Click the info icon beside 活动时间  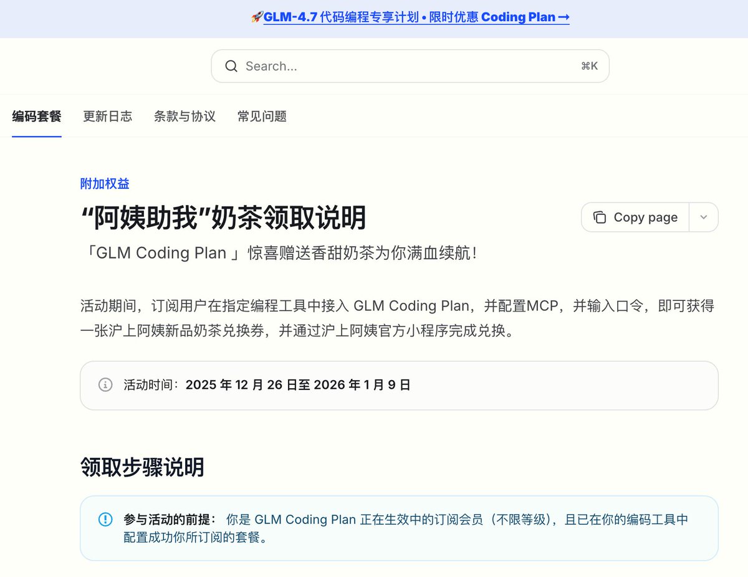coord(105,384)
